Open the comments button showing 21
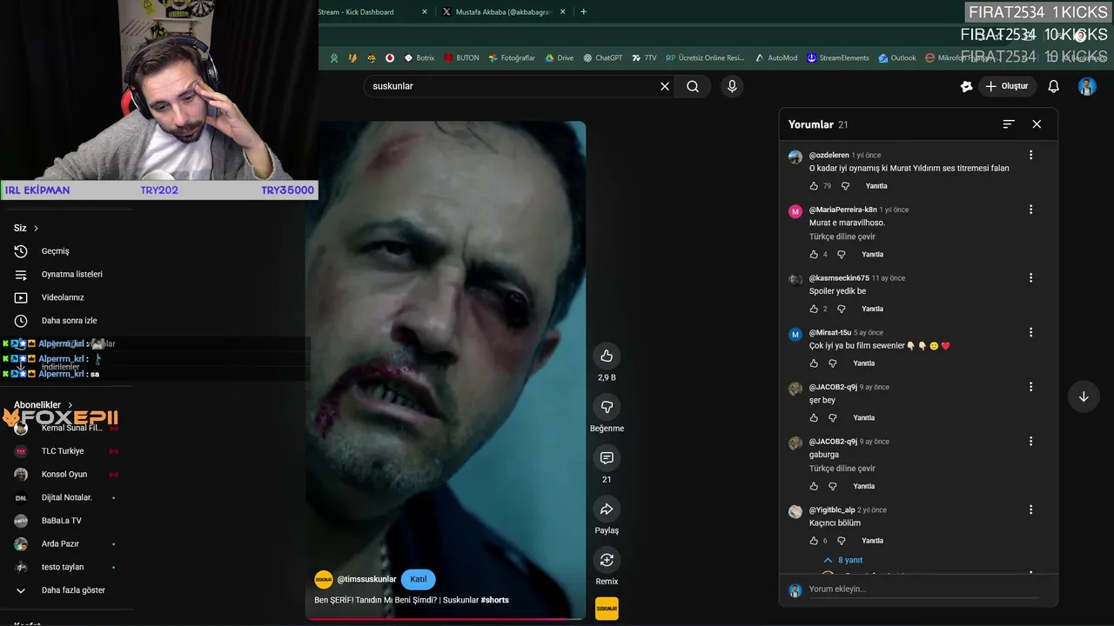The image size is (1114, 626). pos(607,458)
